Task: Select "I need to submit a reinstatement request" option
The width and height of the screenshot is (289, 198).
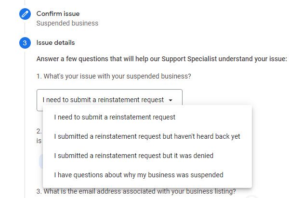Action: tap(115, 117)
